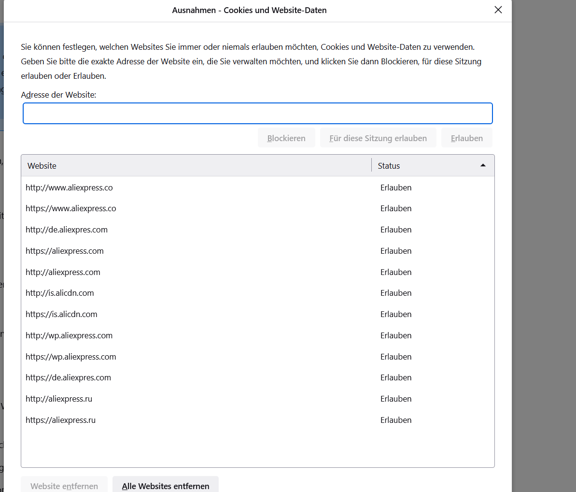Select the https://www.aliexpress.co row
Viewport: 576px width, 492px height.
click(x=71, y=209)
